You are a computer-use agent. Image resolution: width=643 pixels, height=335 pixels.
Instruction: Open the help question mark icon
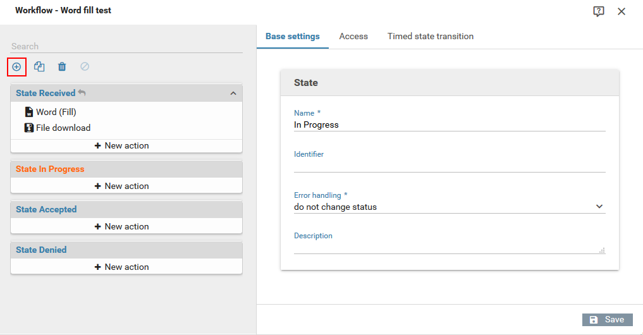point(599,11)
